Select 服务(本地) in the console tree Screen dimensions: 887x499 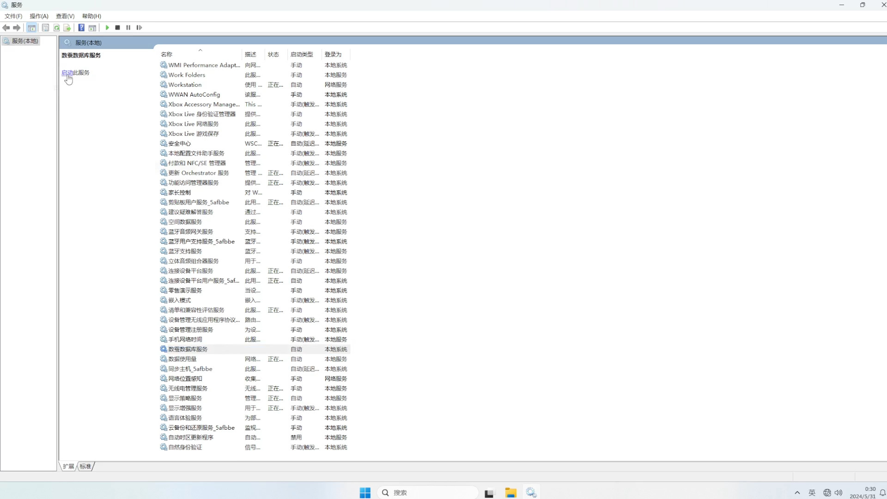24,41
